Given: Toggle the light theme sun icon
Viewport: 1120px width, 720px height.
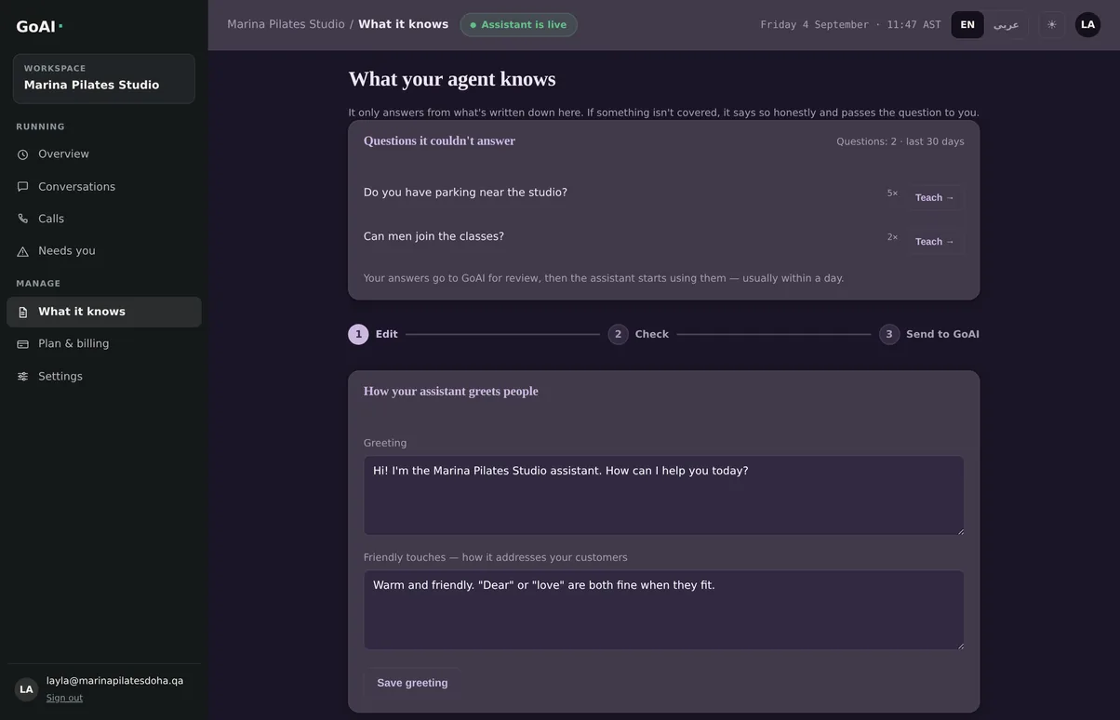Looking at the screenshot, I should click(x=1052, y=25).
